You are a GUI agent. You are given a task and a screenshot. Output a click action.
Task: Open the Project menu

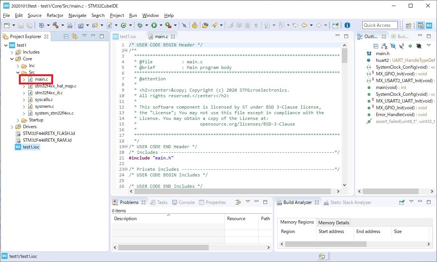pos(117,15)
